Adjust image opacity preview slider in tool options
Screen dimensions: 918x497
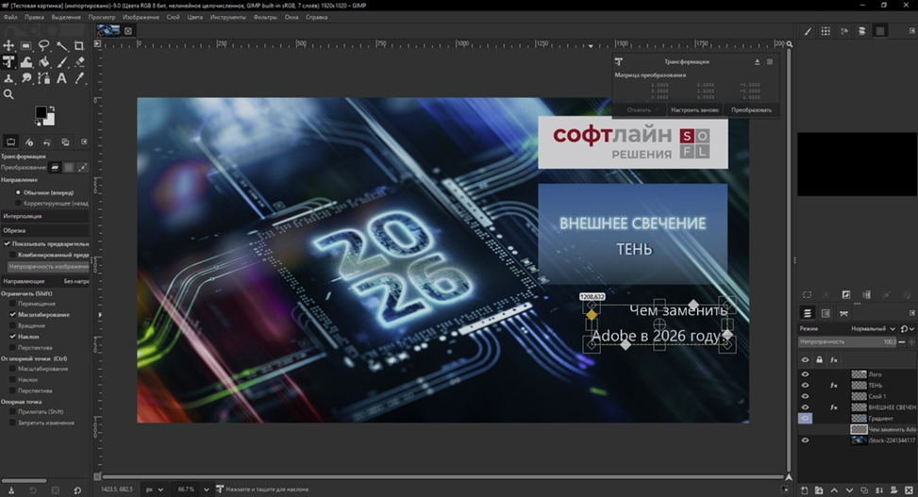48,266
